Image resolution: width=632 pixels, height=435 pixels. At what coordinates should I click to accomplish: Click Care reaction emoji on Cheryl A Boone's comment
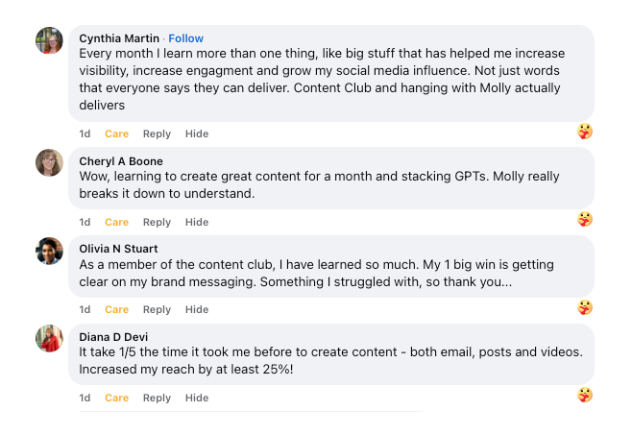point(584,219)
